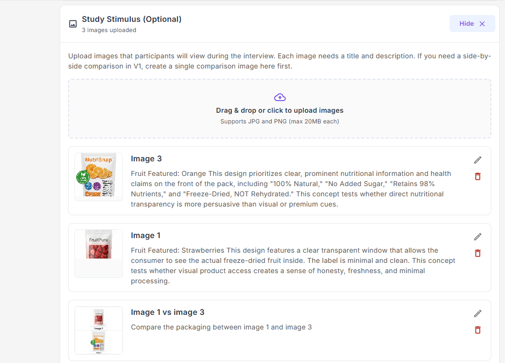Edit the strawberry Image 1 entry via pencil icon

478,237
